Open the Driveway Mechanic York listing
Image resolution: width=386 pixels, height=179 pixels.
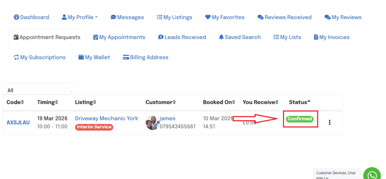tap(106, 118)
